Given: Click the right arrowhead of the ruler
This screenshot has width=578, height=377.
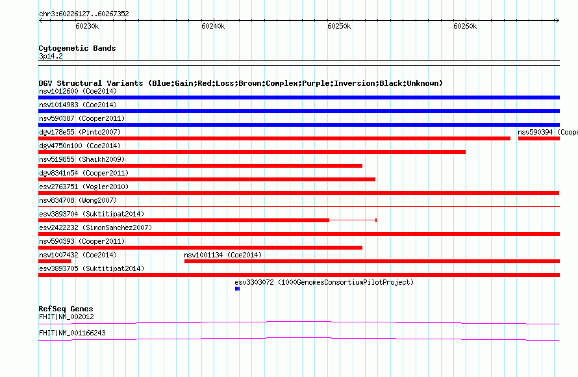Looking at the screenshot, I should 558,21.
